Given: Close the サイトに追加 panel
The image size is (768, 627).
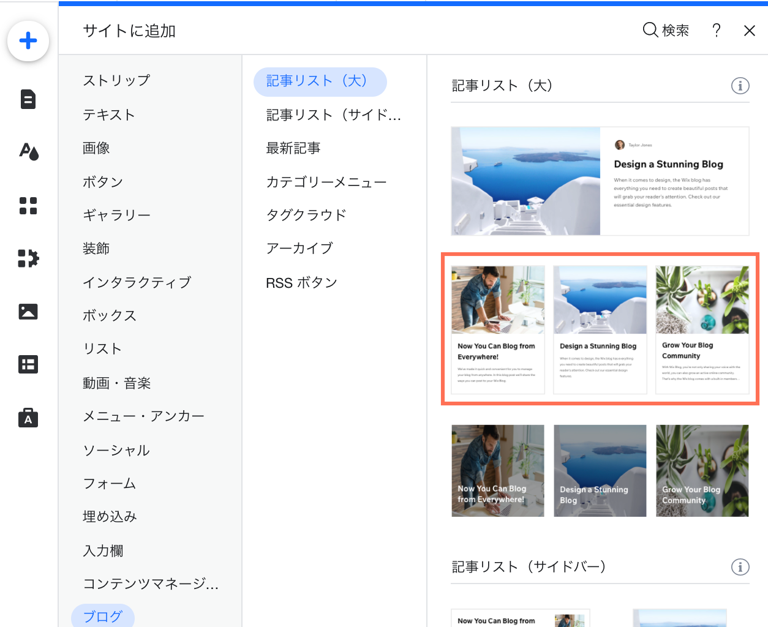Looking at the screenshot, I should point(749,31).
